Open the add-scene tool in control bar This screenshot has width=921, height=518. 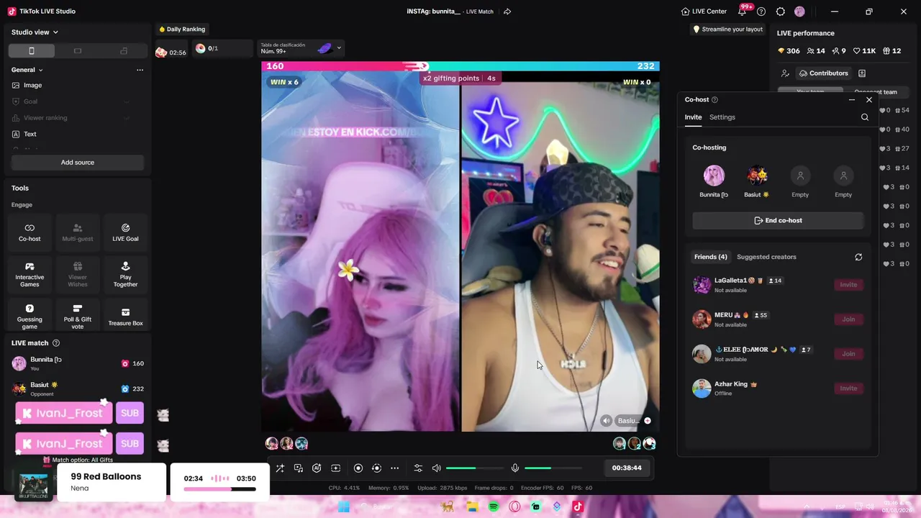[x=335, y=468]
